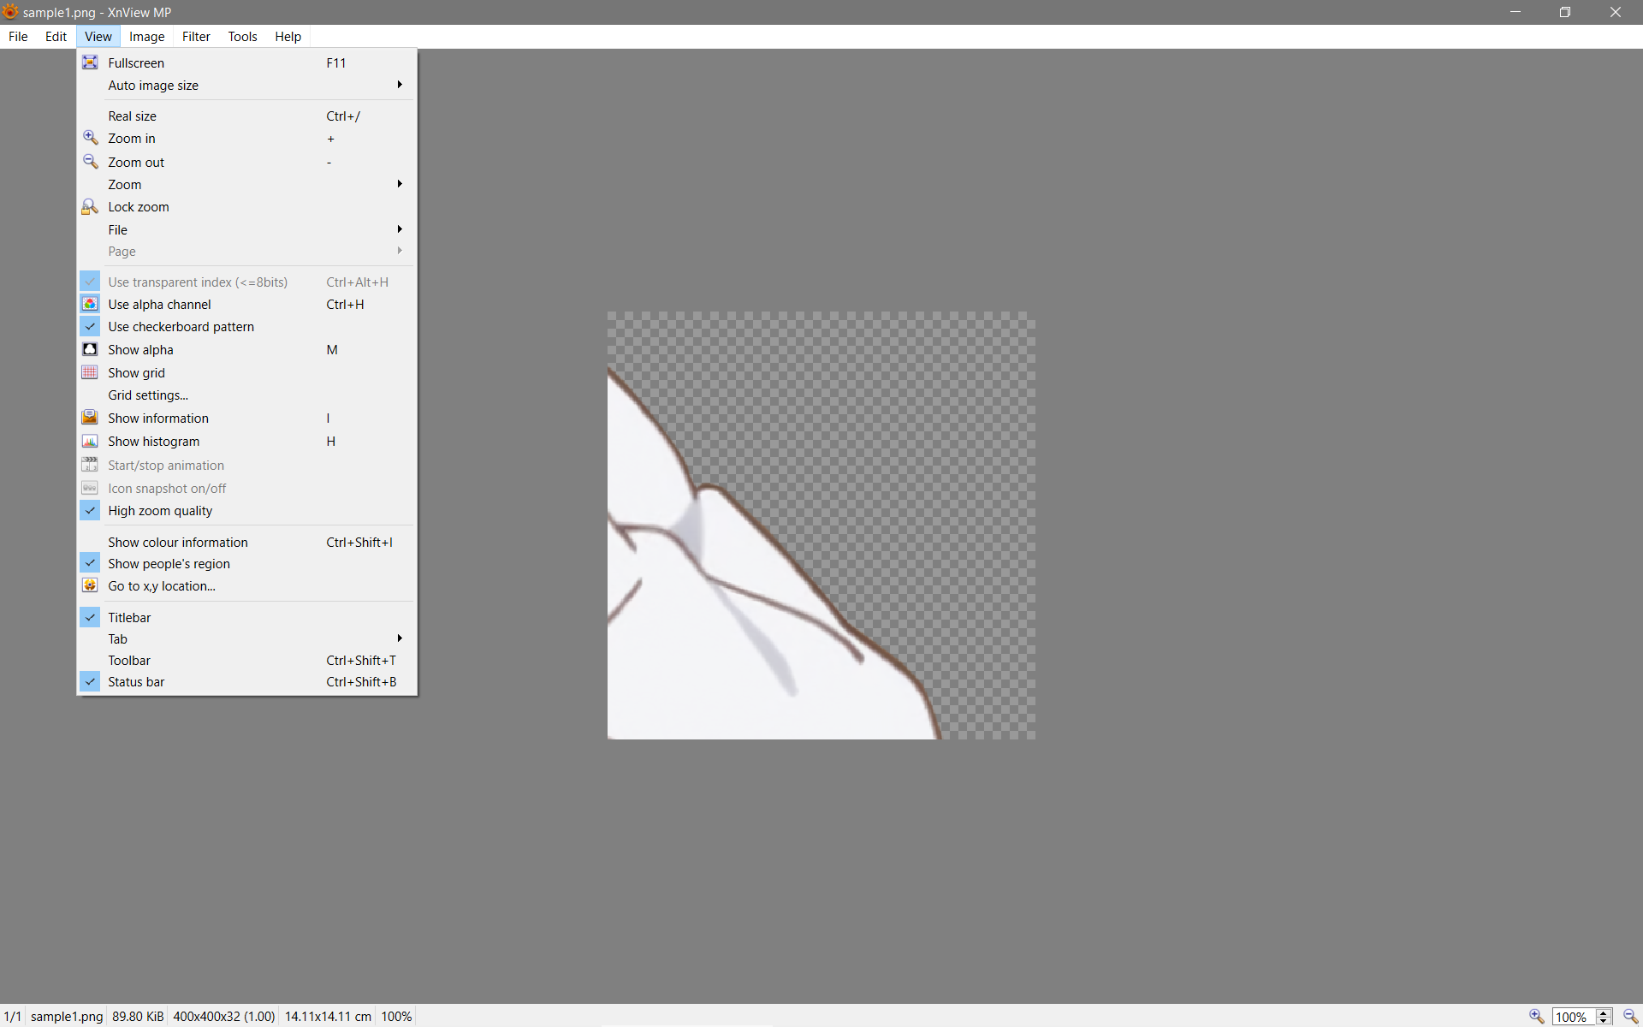Expand the Tab submenu arrow

pos(399,638)
